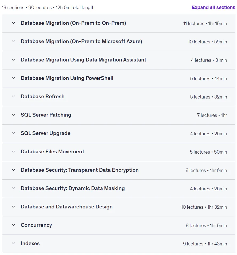Expand On-Prem to Microsoft Azure section chevron
The image size is (237, 255).
point(14,42)
